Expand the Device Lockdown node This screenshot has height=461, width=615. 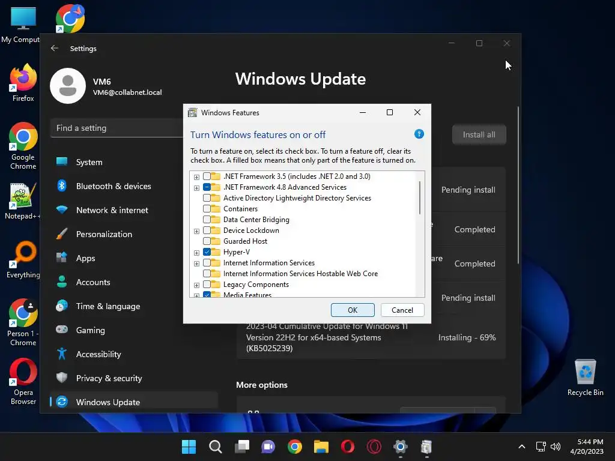click(x=196, y=231)
